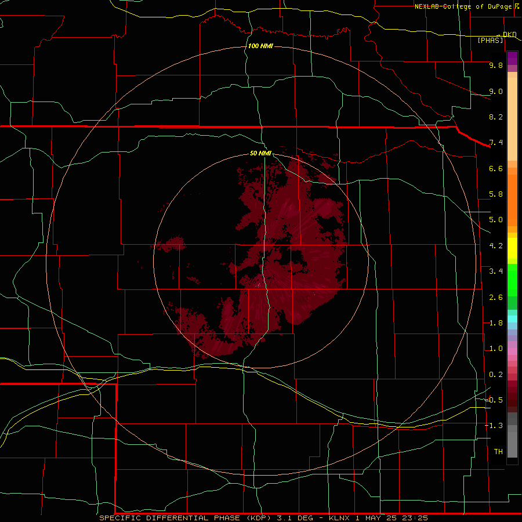Click the 3.1 DEG elevation text
This screenshot has width=522, height=522.
pyautogui.click(x=295, y=518)
